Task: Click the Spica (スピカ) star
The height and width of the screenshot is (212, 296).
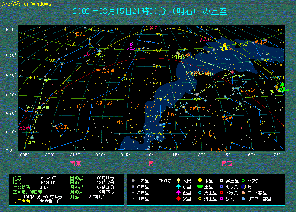Action: [32, 138]
